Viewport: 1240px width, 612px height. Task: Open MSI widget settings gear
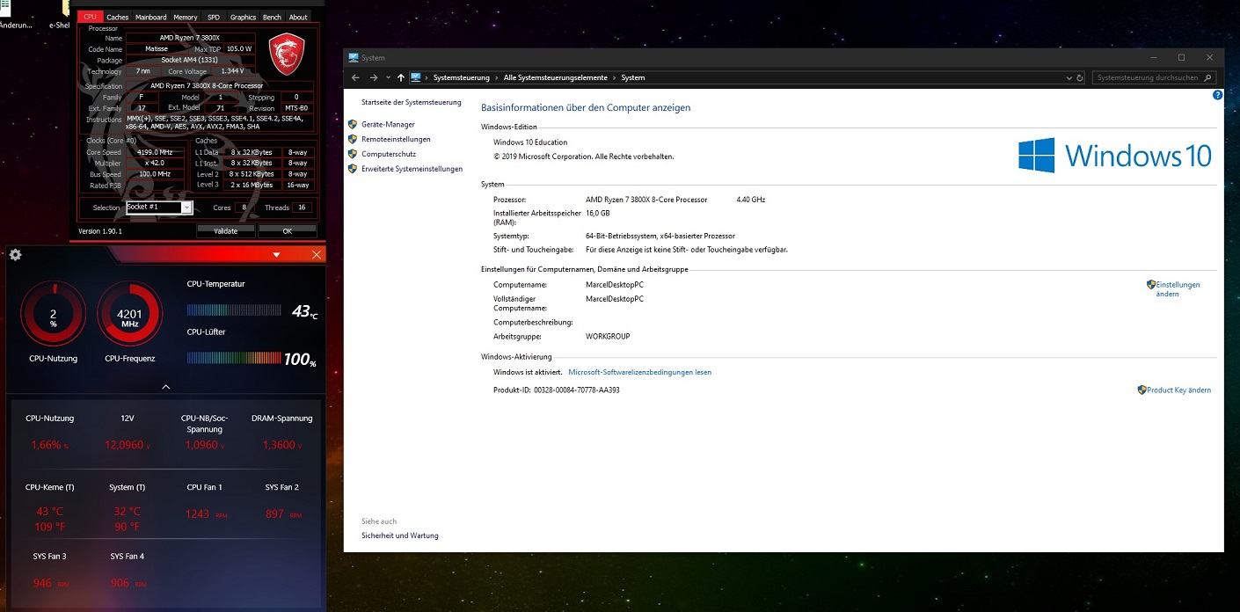pyautogui.click(x=15, y=255)
